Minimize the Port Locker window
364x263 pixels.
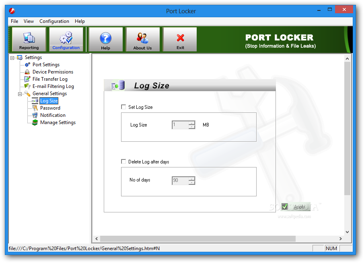[x=319, y=10]
